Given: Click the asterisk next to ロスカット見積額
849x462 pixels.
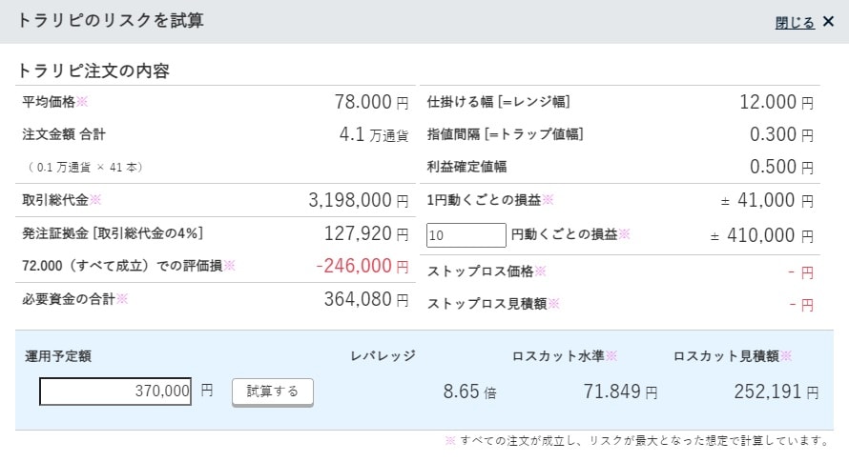Looking at the screenshot, I should pos(786,355).
